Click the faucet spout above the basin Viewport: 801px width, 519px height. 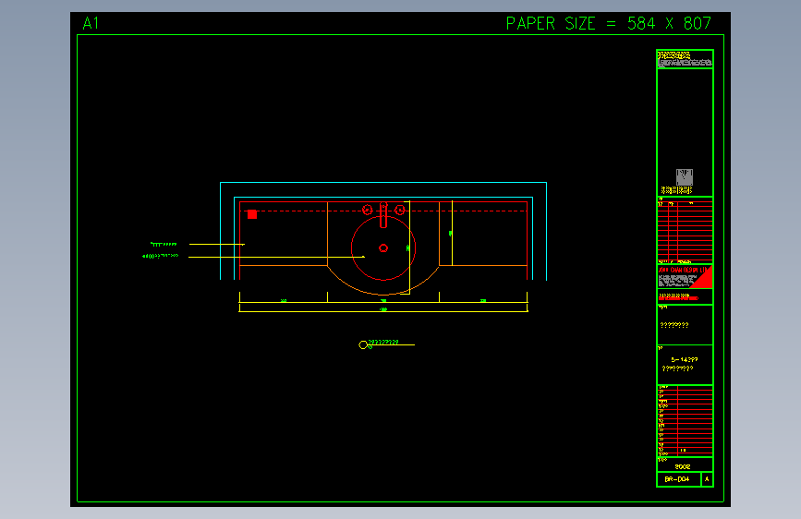click(383, 215)
